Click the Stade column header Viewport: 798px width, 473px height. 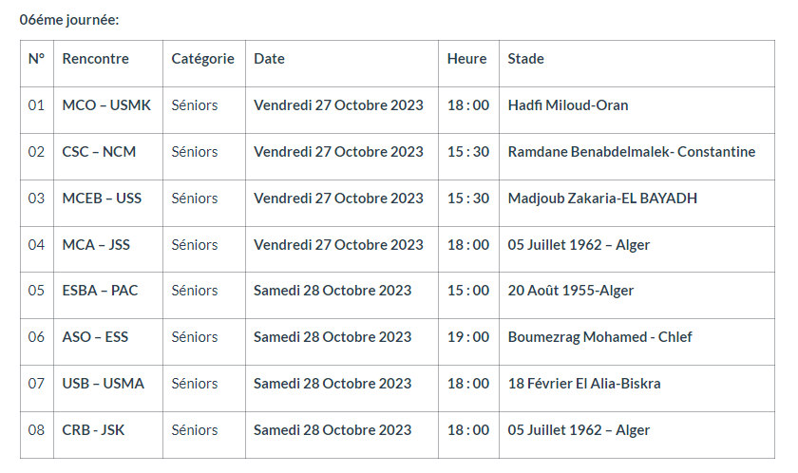[526, 59]
